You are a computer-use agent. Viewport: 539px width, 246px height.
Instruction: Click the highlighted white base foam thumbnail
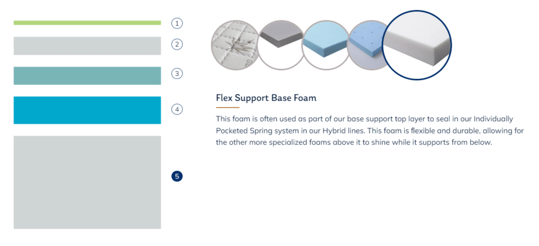(x=417, y=45)
